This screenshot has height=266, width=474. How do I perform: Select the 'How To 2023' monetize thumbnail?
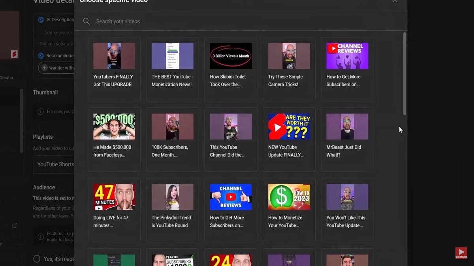289,197
